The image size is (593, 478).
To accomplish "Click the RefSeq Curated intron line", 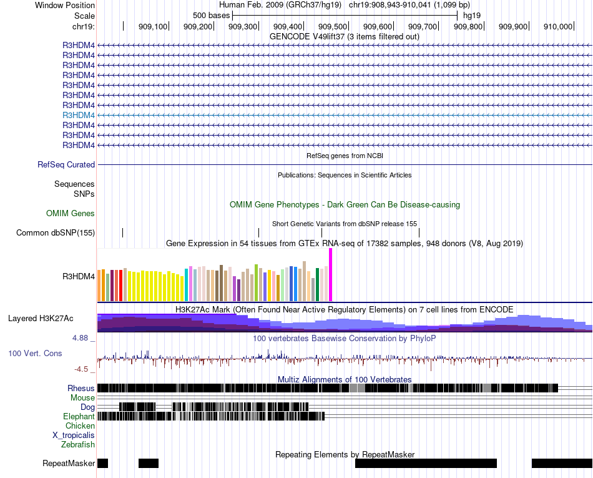I will coord(345,164).
